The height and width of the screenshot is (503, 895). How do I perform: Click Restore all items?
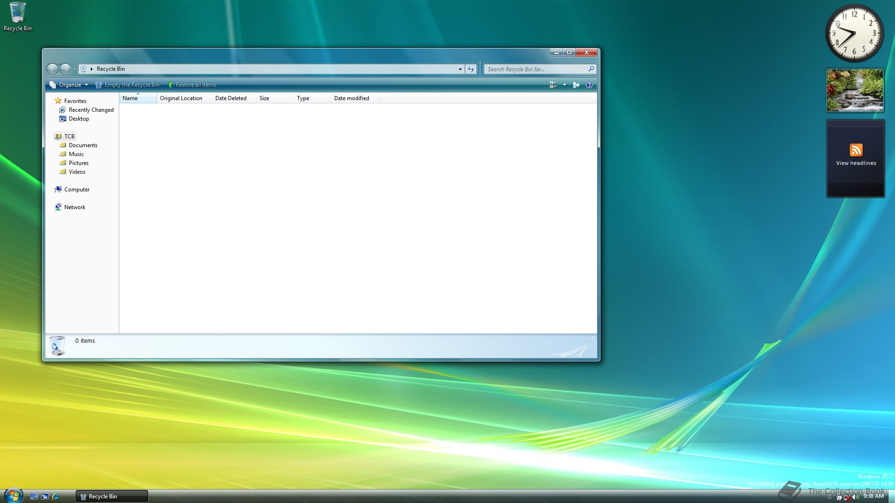tap(192, 85)
